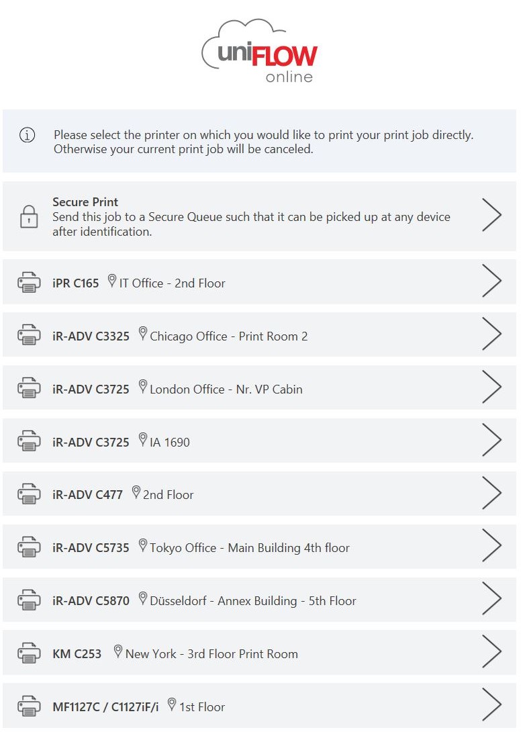Viewport: 523px width, 732px height.
Task: Select the iPR C165 IT Office printer
Action: pos(259,282)
